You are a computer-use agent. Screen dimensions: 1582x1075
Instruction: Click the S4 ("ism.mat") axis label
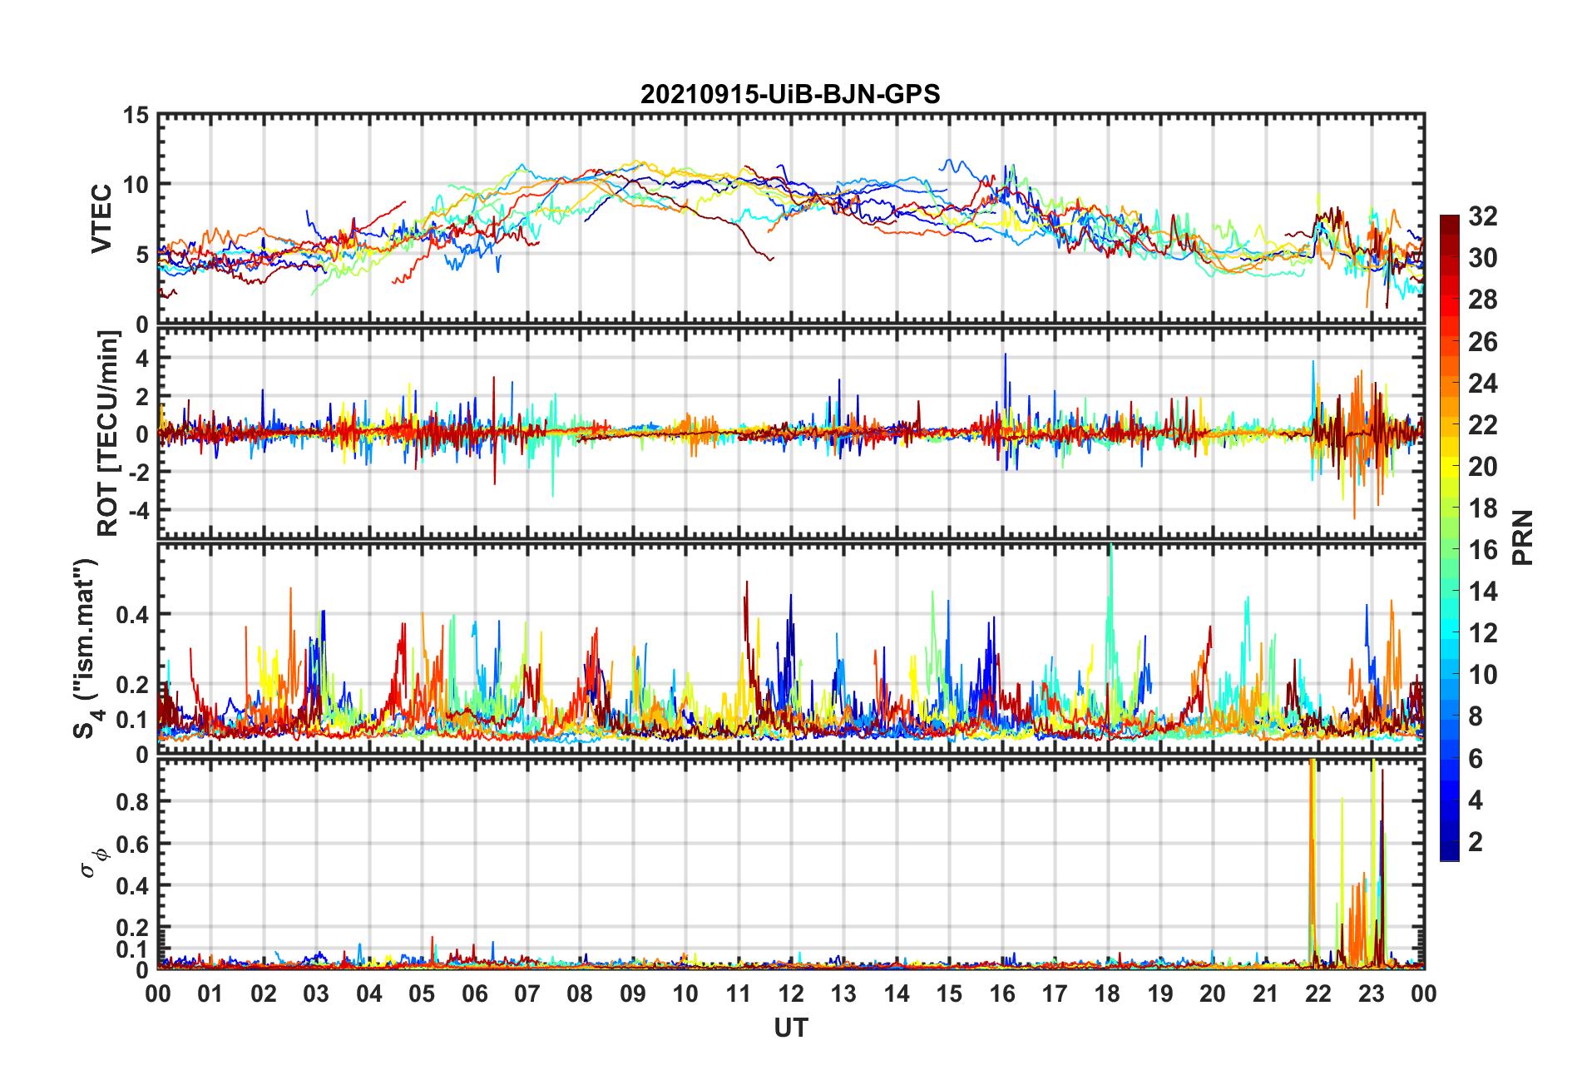pyautogui.click(x=86, y=648)
